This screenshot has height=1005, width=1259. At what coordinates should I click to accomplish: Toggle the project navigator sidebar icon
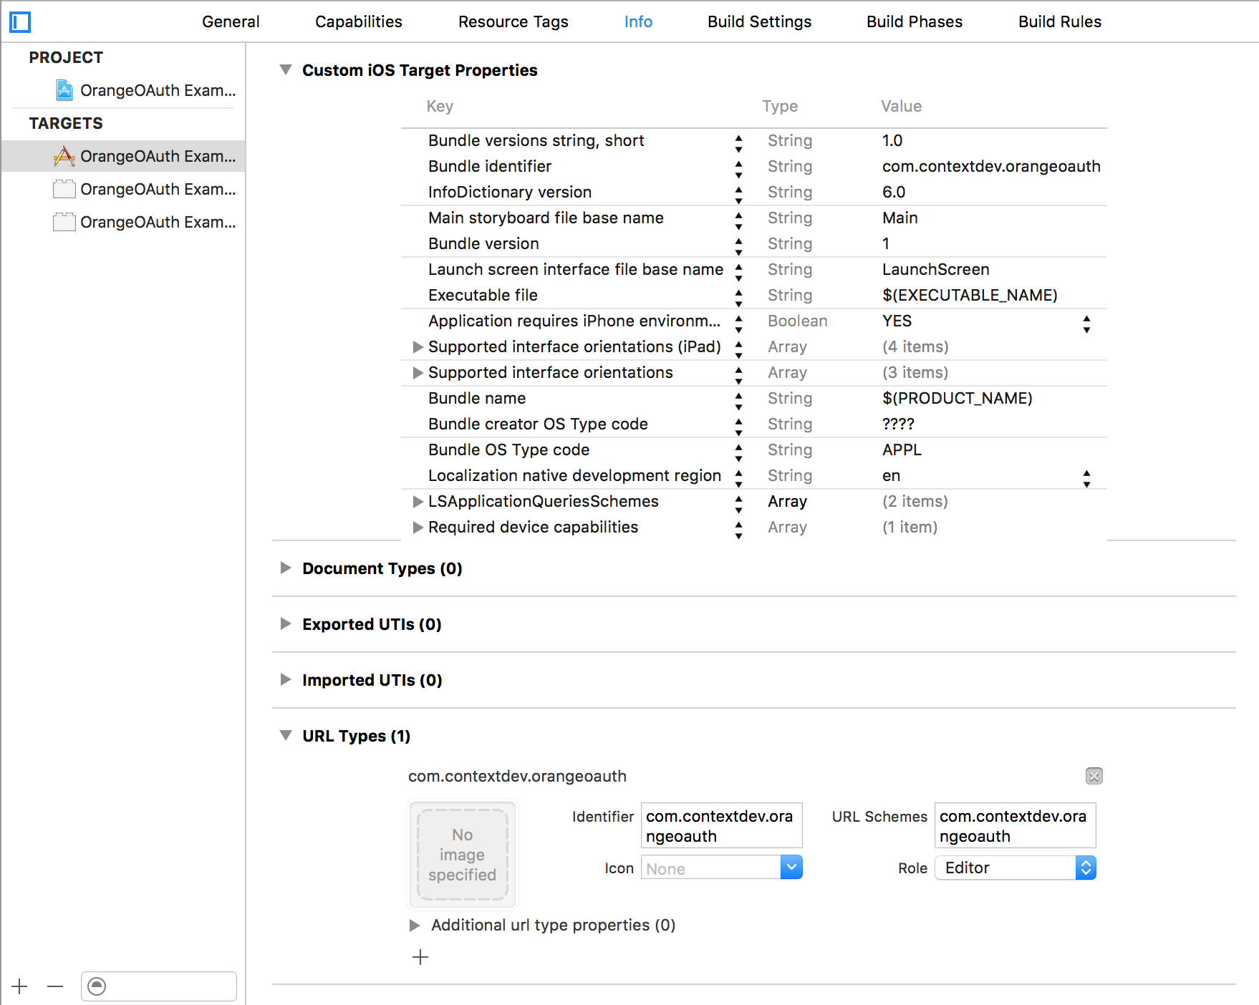coord(20,22)
